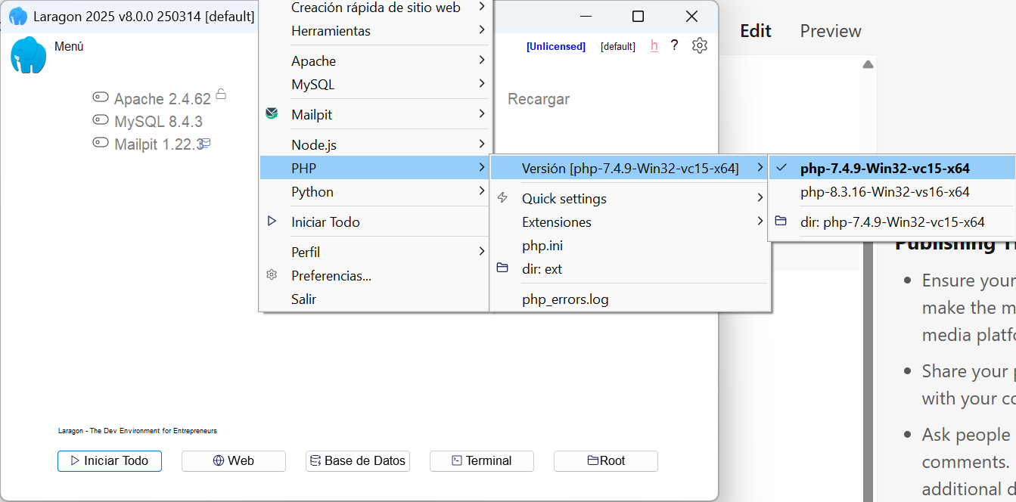Launch the Terminal button
1016x502 pixels.
point(482,460)
